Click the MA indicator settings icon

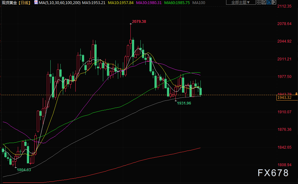coord(36,3)
